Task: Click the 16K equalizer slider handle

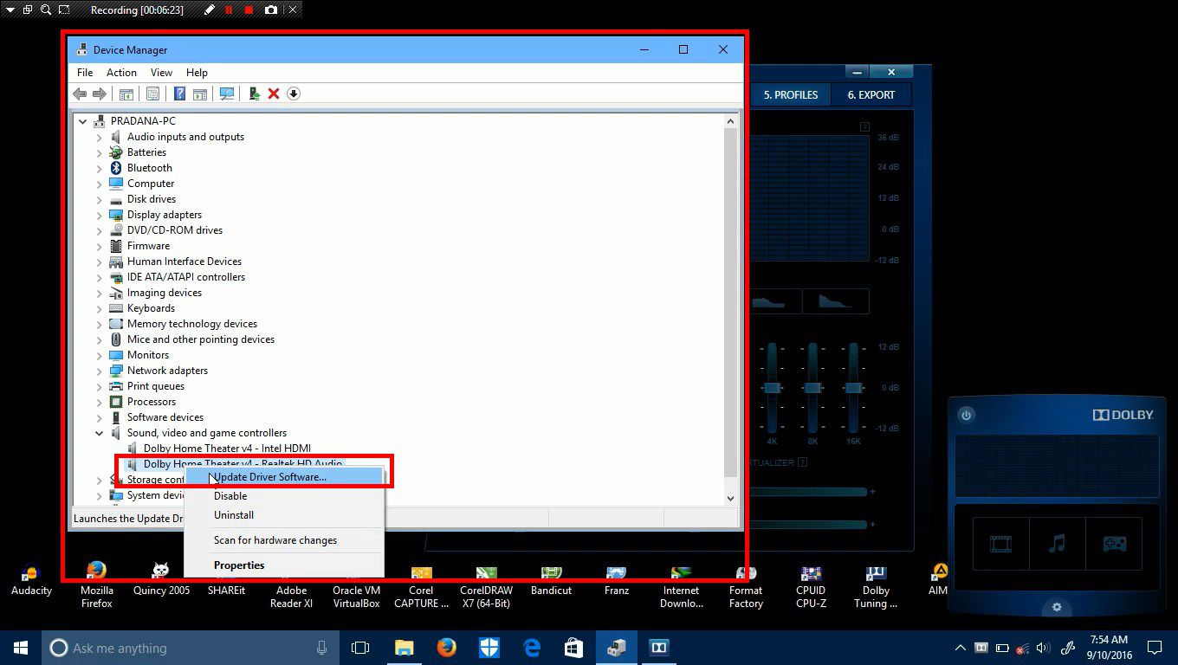Action: pyautogui.click(x=854, y=388)
